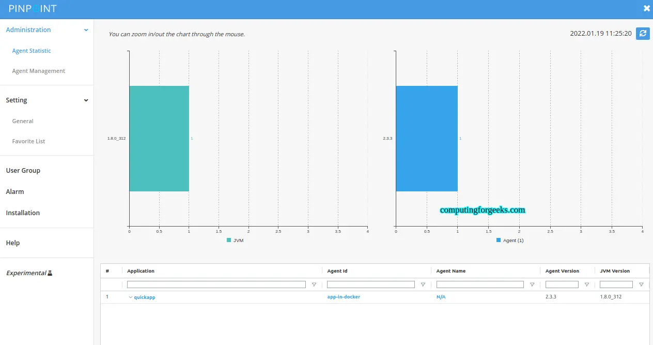
Task: Expand the quickapp table row
Action: pos(131,297)
